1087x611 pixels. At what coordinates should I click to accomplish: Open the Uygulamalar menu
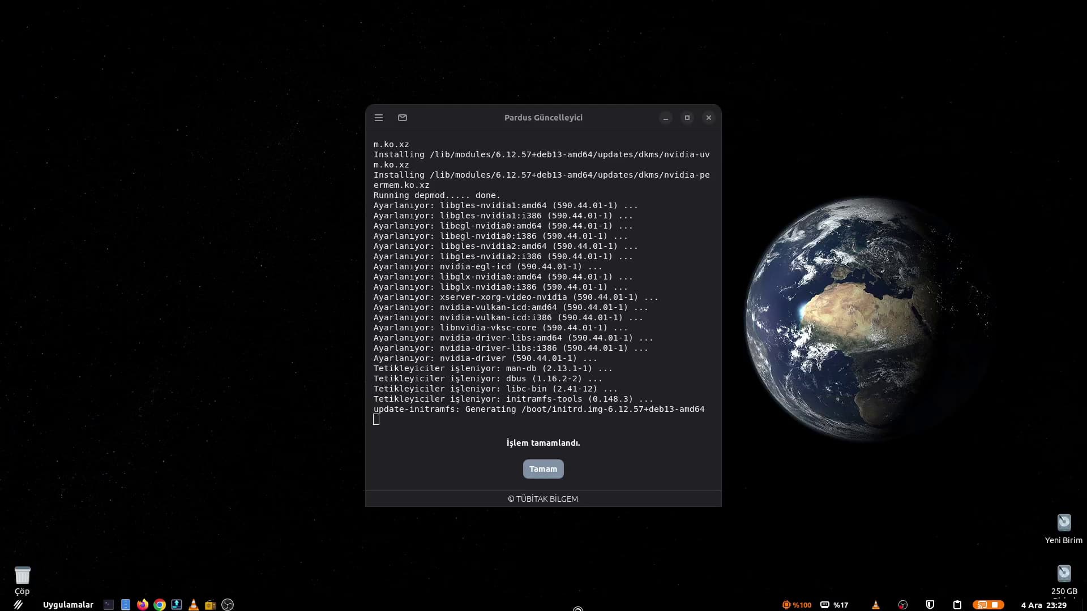point(68,605)
